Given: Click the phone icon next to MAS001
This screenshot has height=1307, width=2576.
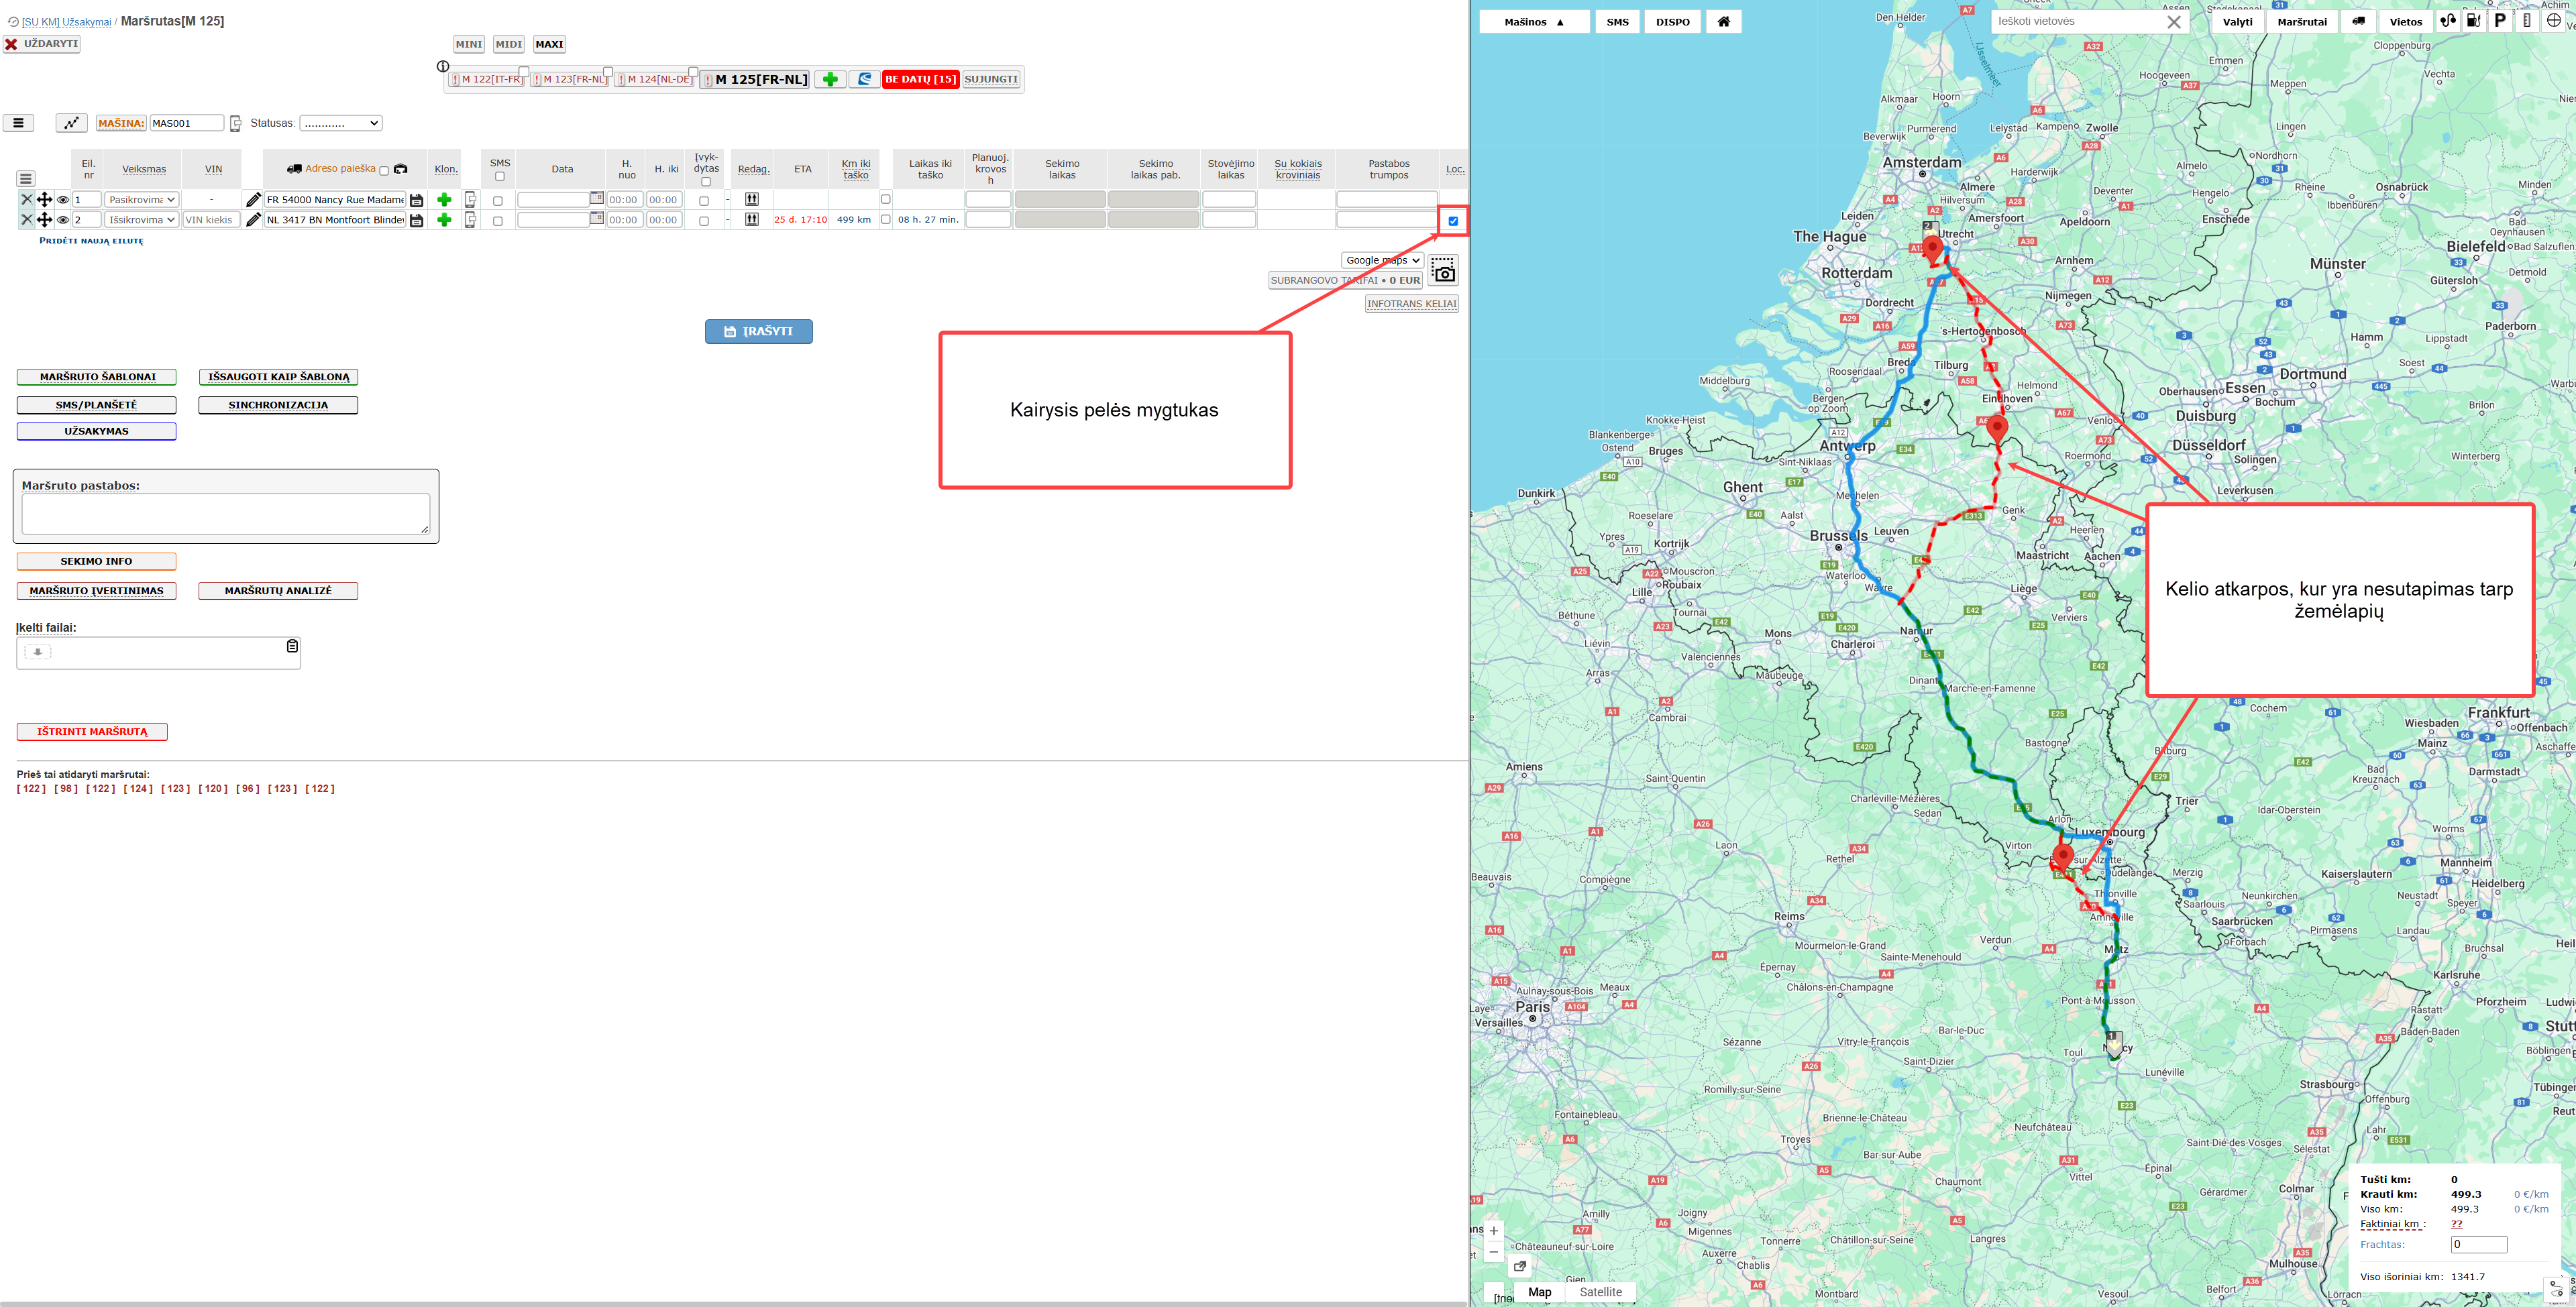Looking at the screenshot, I should tap(235, 124).
